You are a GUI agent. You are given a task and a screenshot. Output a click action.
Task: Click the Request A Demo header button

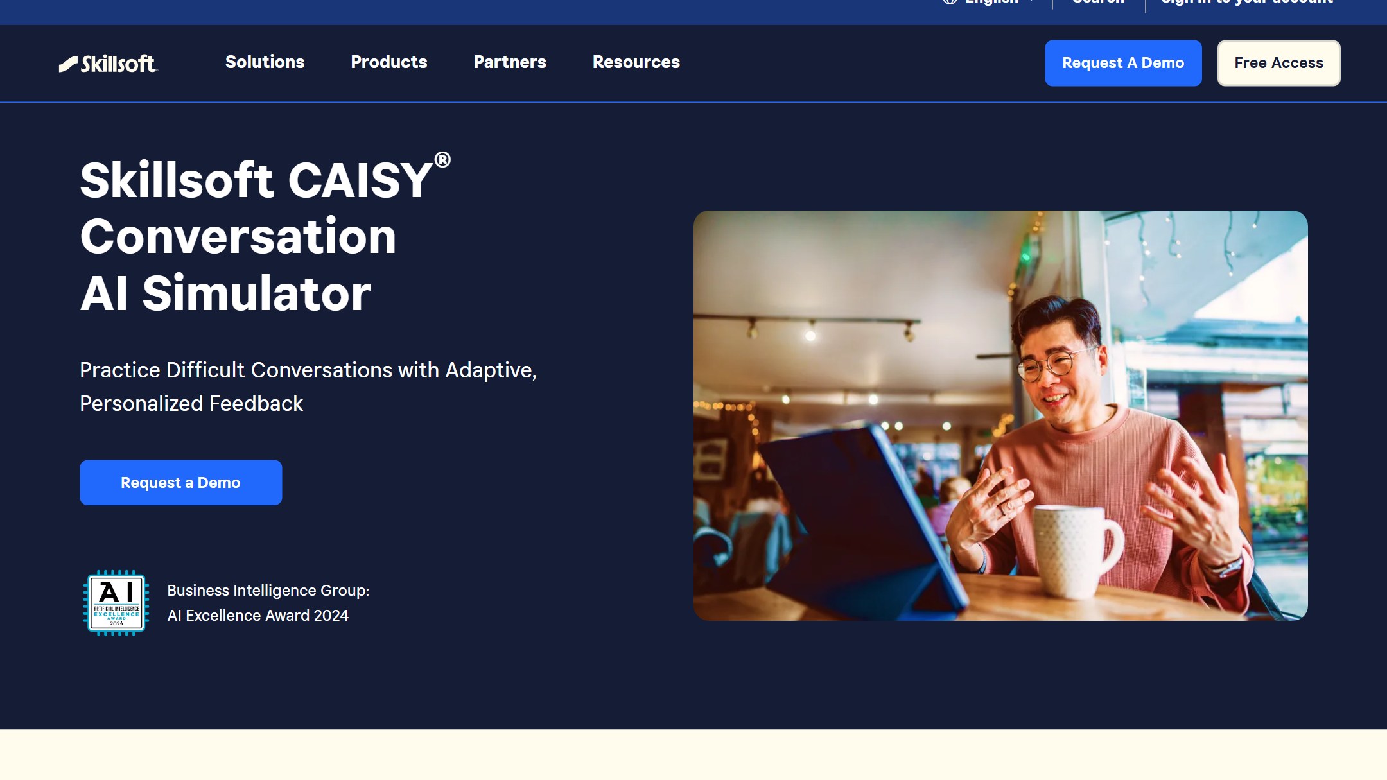[1123, 63]
